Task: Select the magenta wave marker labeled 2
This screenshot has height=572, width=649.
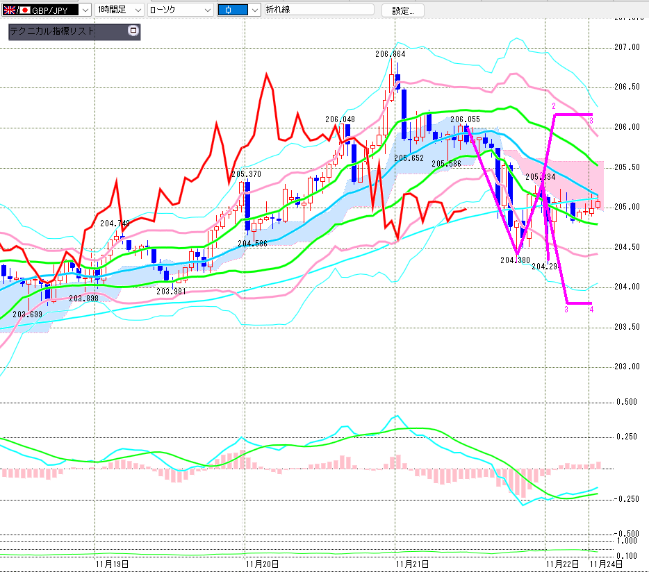Action: pos(554,106)
